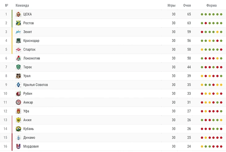Sort table by Очки column
The width and height of the screenshot is (226, 152).
click(187, 6)
